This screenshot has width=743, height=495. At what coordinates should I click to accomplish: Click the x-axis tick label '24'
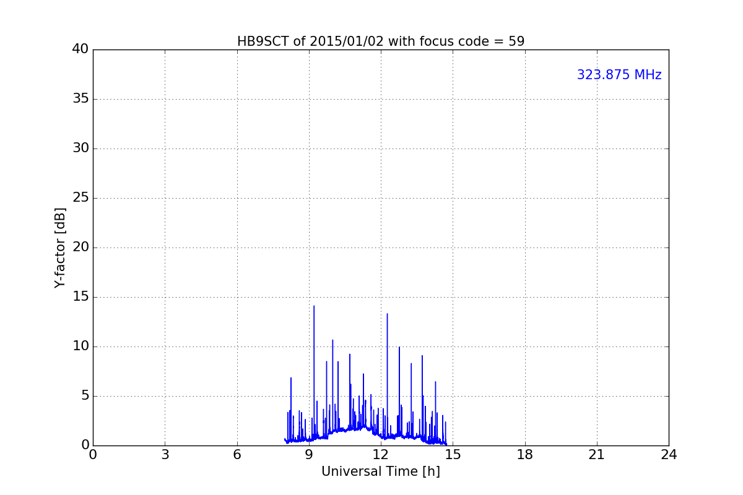(669, 455)
